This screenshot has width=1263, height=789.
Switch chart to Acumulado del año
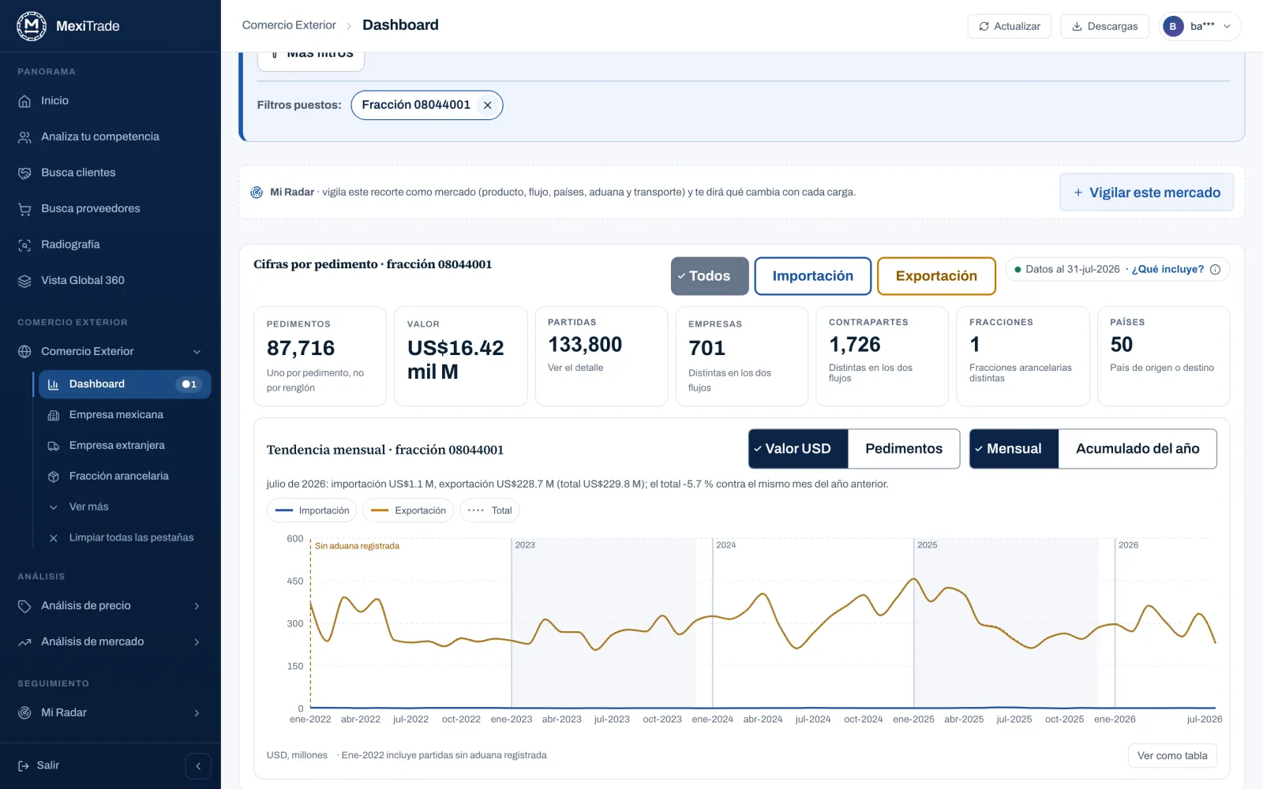(1137, 449)
